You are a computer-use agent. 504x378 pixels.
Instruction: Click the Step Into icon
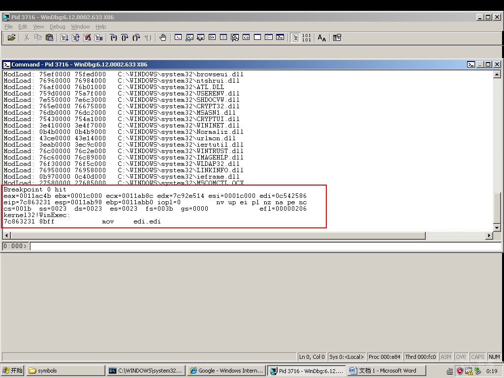tap(114, 37)
